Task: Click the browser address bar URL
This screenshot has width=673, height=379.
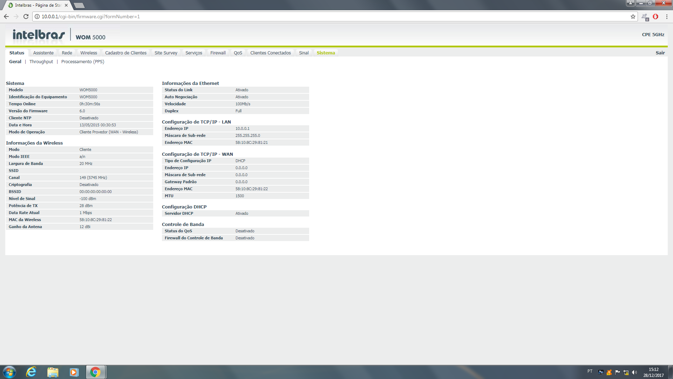Action: coord(90,16)
